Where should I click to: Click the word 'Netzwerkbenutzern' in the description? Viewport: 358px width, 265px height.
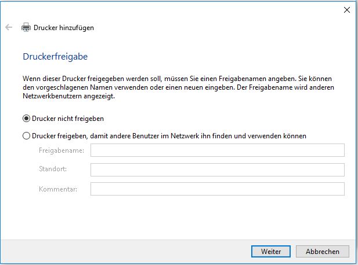click(52, 96)
